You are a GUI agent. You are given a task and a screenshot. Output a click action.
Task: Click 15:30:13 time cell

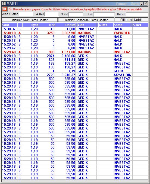coord(9,41)
